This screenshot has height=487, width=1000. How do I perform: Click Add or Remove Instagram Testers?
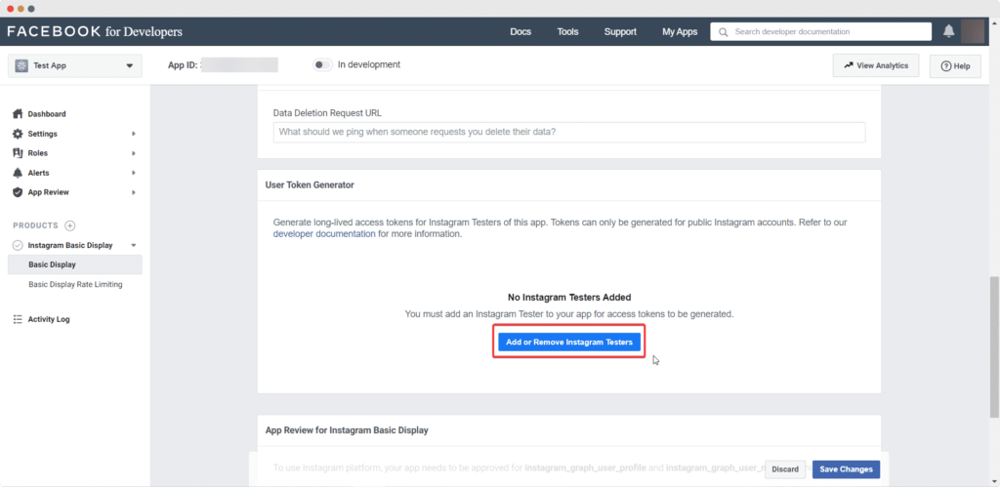(569, 343)
